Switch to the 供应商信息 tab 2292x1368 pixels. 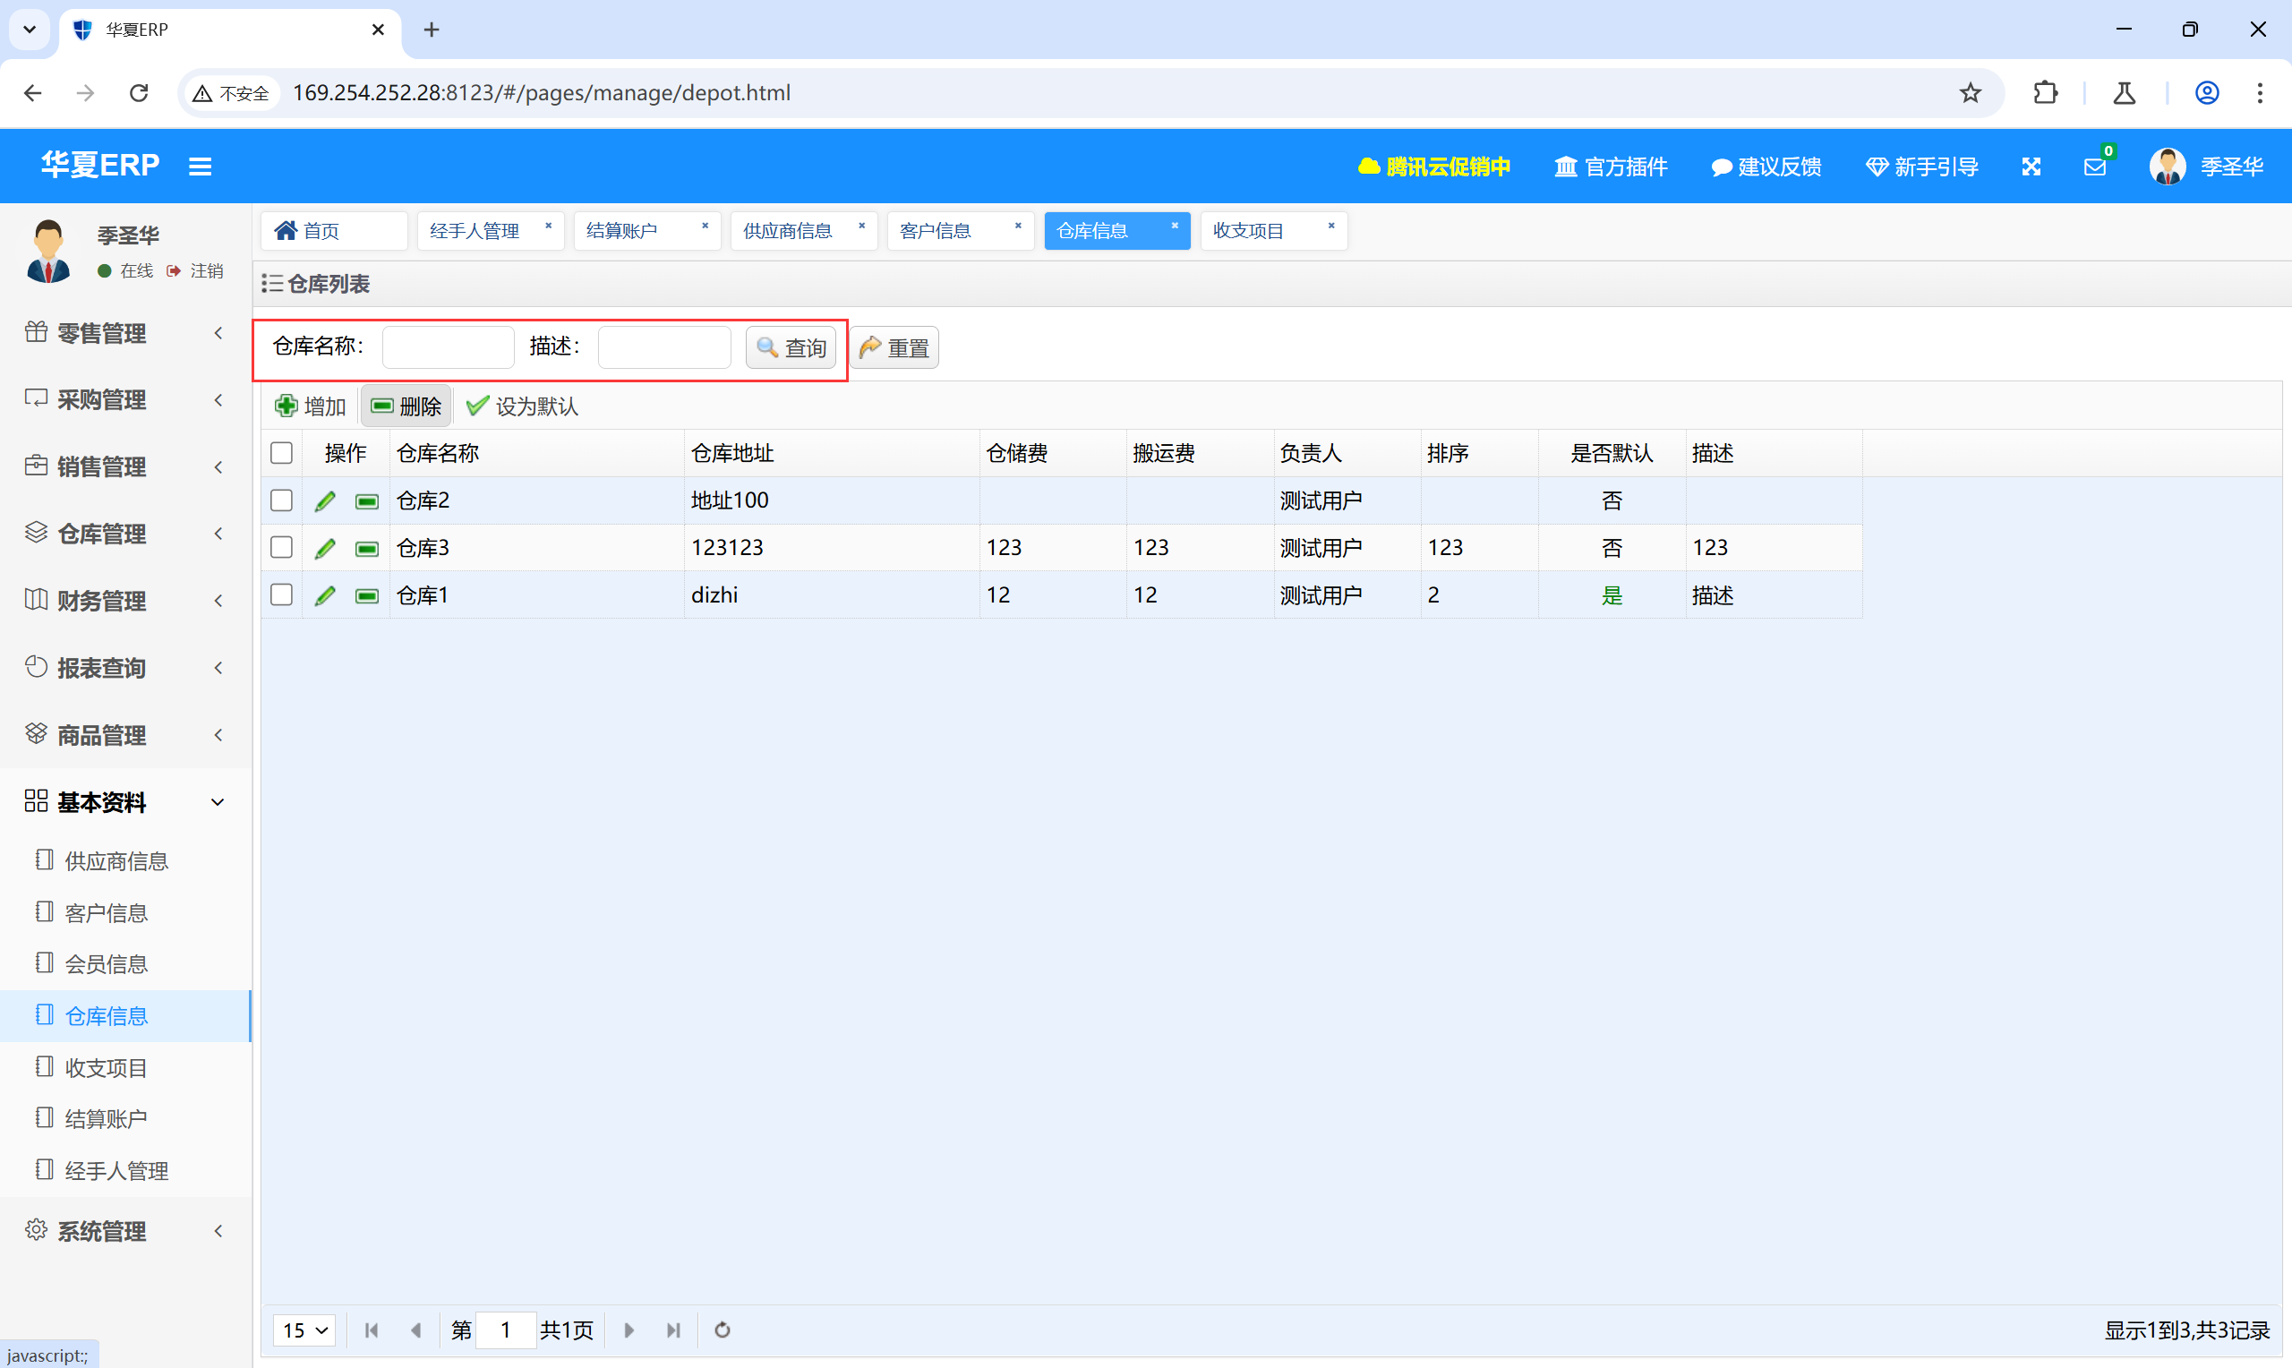[788, 230]
